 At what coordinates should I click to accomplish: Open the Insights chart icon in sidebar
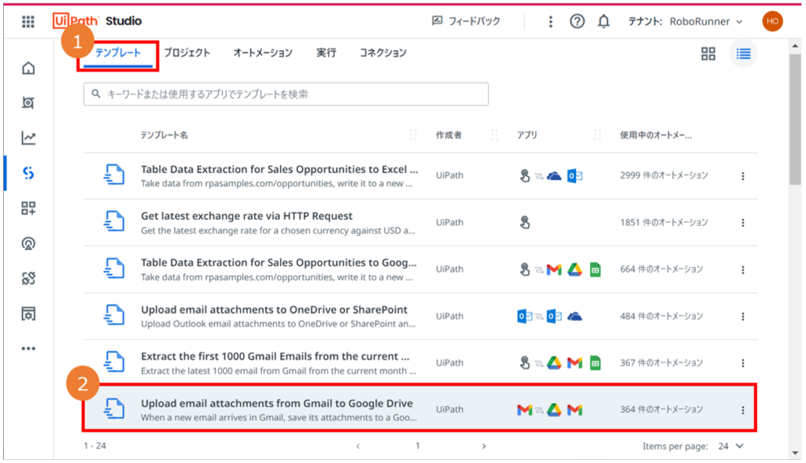(x=28, y=138)
